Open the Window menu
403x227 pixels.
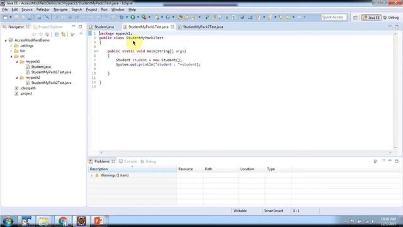(118, 9)
